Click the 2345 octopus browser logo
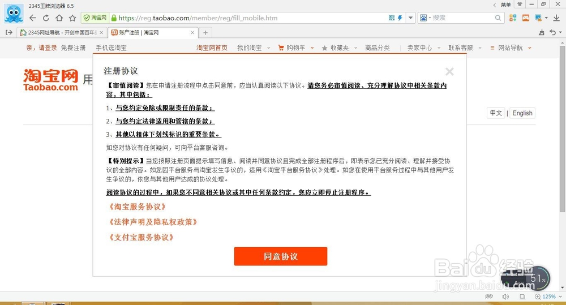 pos(14,14)
